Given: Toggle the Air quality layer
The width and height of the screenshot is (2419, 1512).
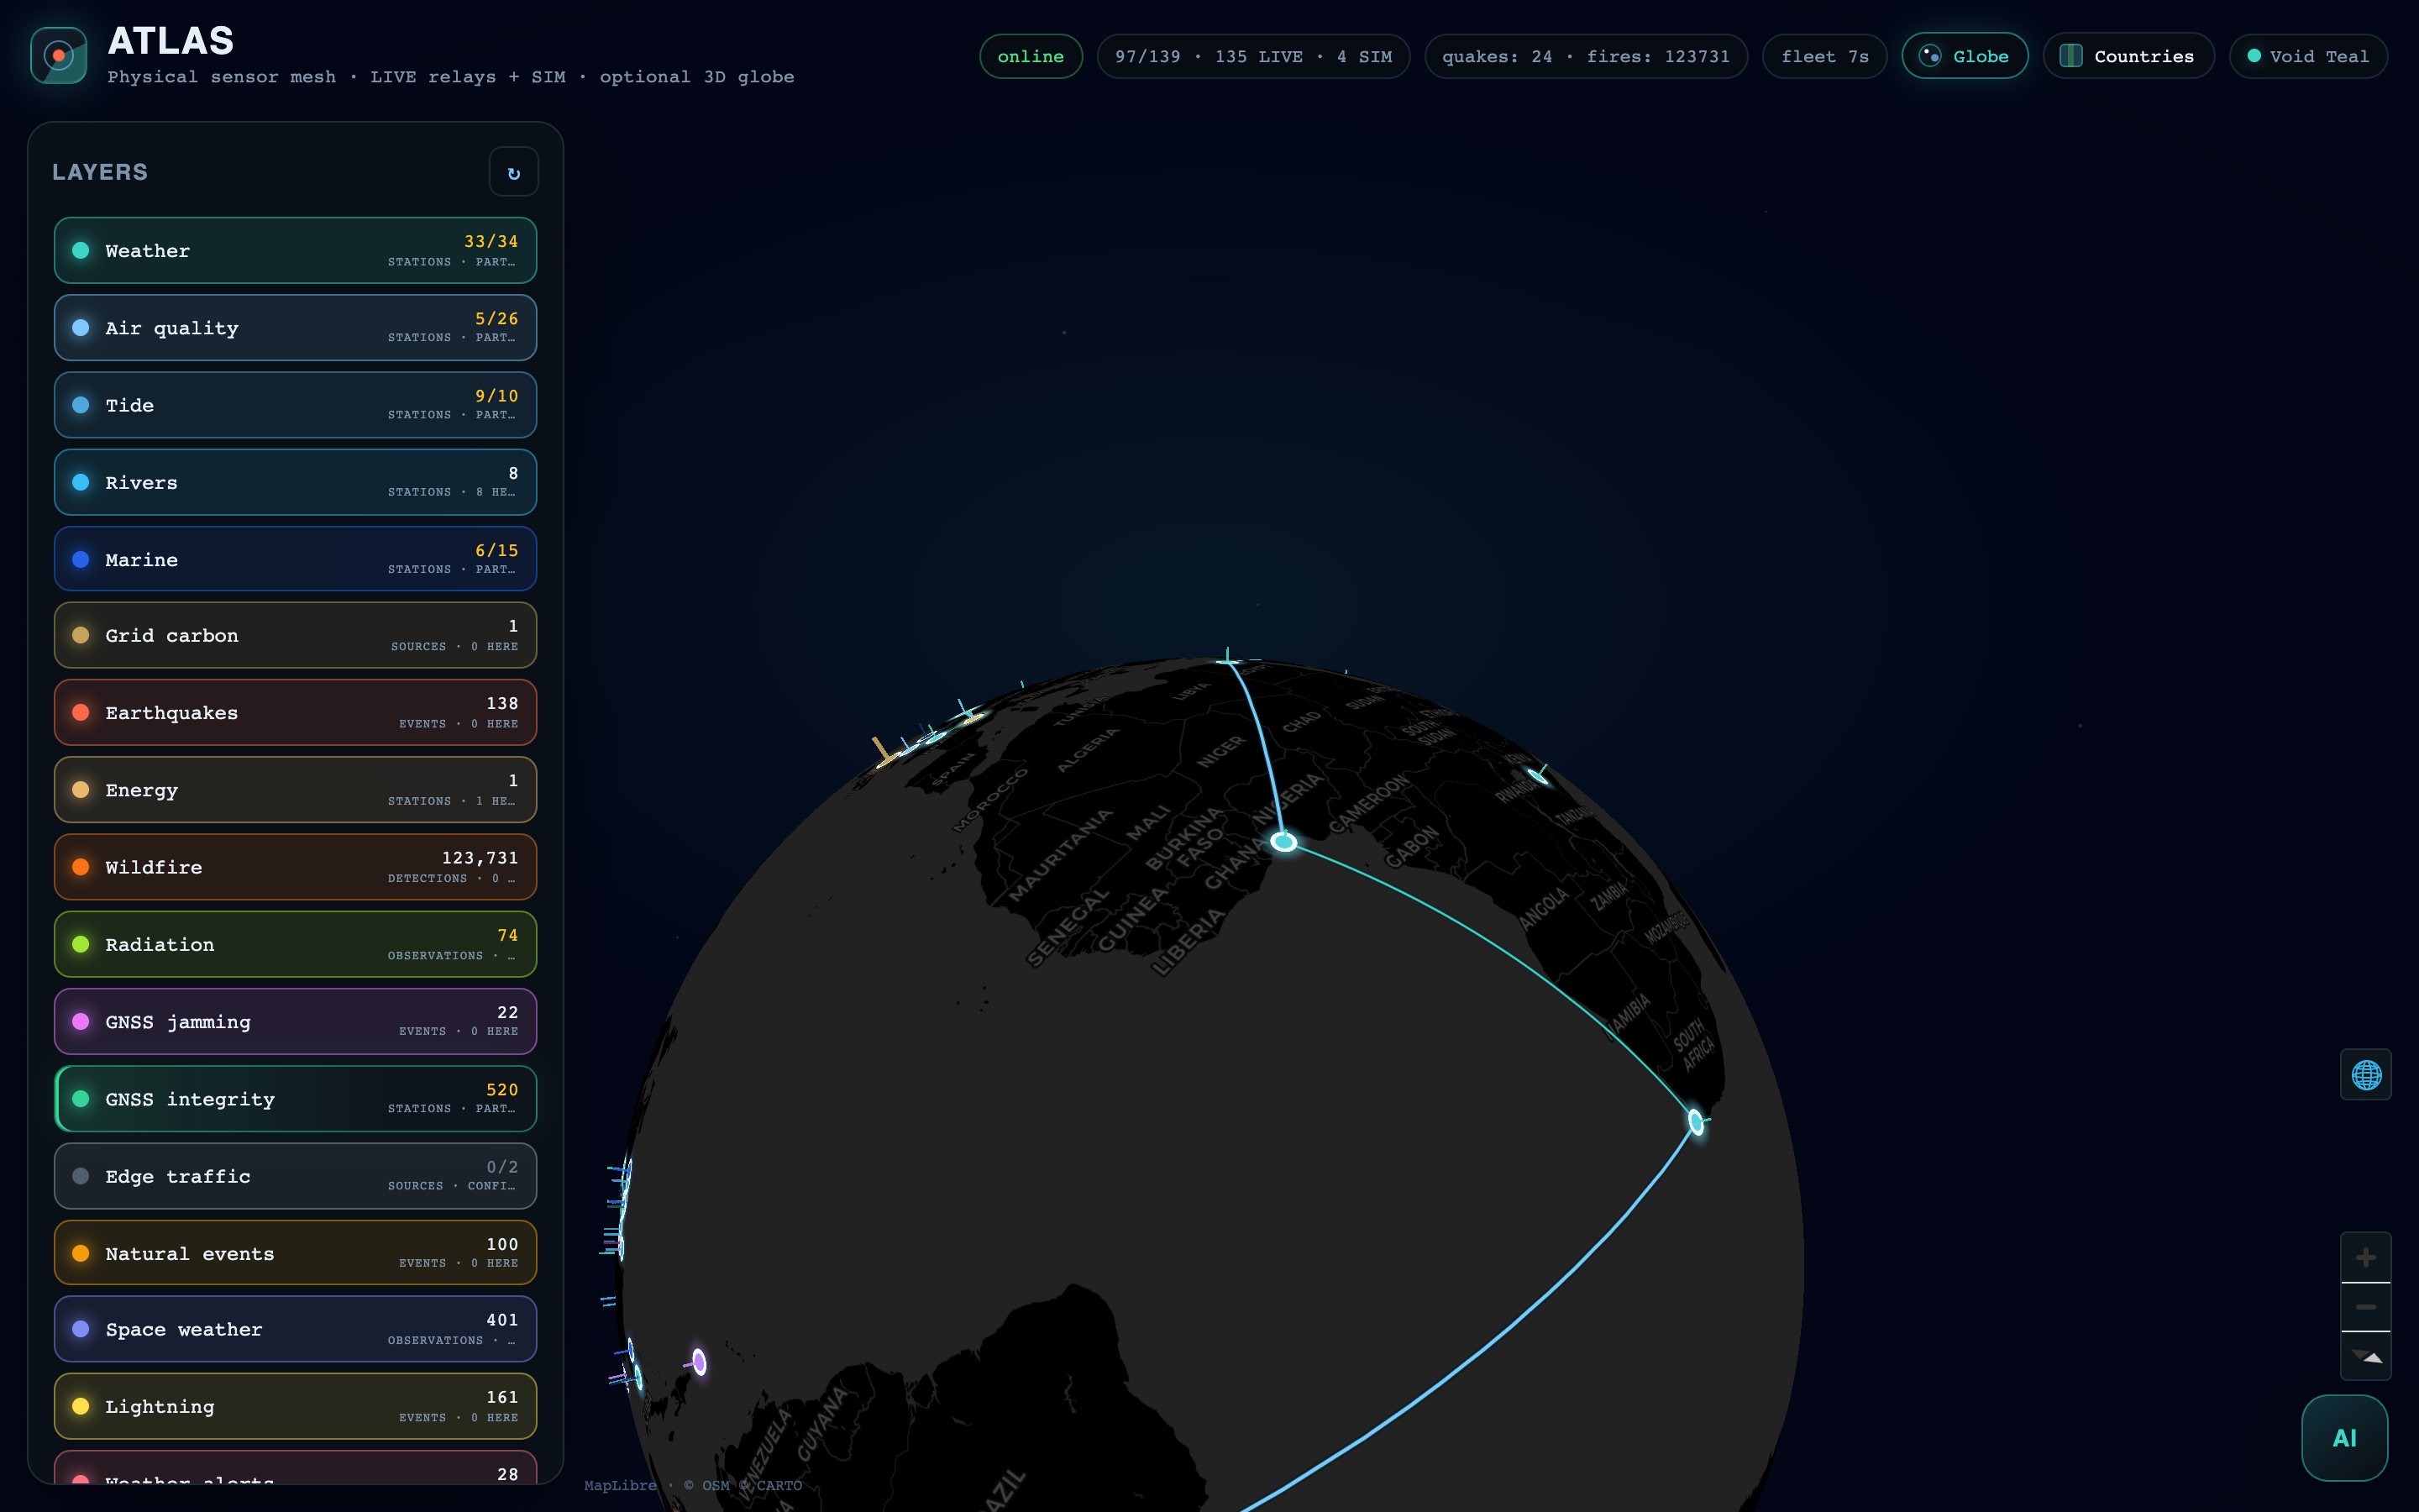Looking at the screenshot, I should 295,328.
